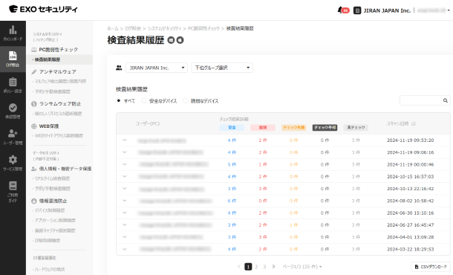Open the 下位グループ選択 dropdown
Image resolution: width=453 pixels, height=275 pixels.
tap(222, 68)
